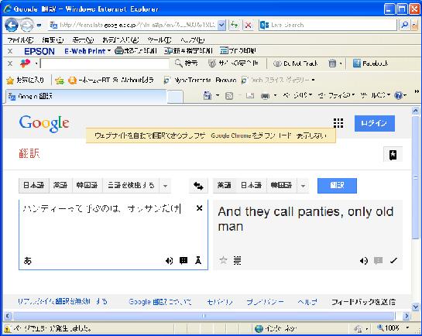Open the E-Web Print dropdown

(87, 51)
